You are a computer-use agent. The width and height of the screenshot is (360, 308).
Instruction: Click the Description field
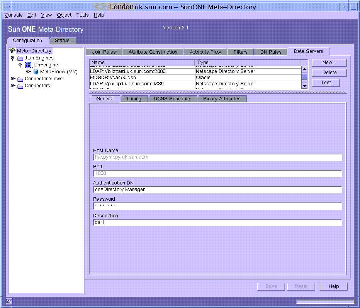(x=217, y=222)
